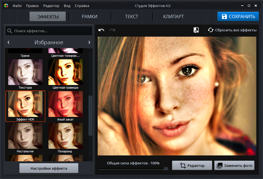The image size is (263, 179).
Task: Redo the action with the grayed arrow
Action: click(112, 30)
